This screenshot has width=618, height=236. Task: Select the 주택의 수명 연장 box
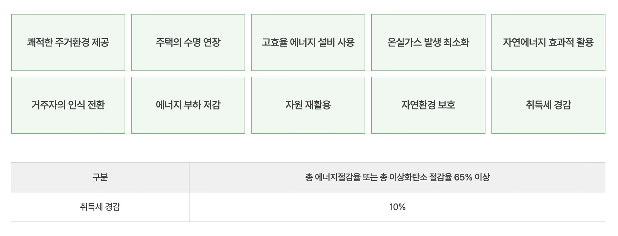click(x=188, y=42)
